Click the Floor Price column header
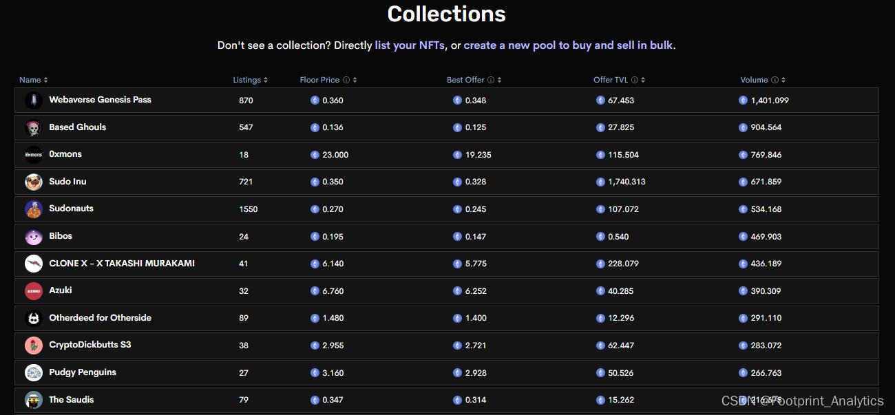895x415 pixels. 319,81
